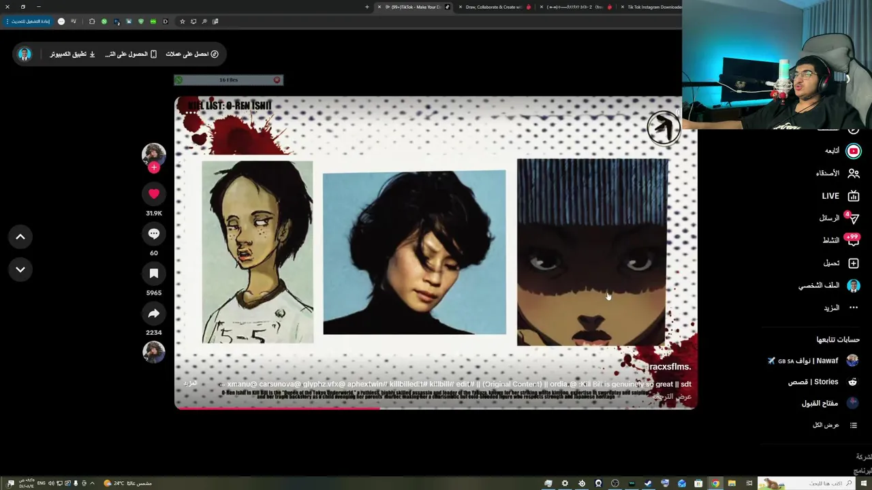
Task: Open the green shield extension icon
Action: [141, 21]
